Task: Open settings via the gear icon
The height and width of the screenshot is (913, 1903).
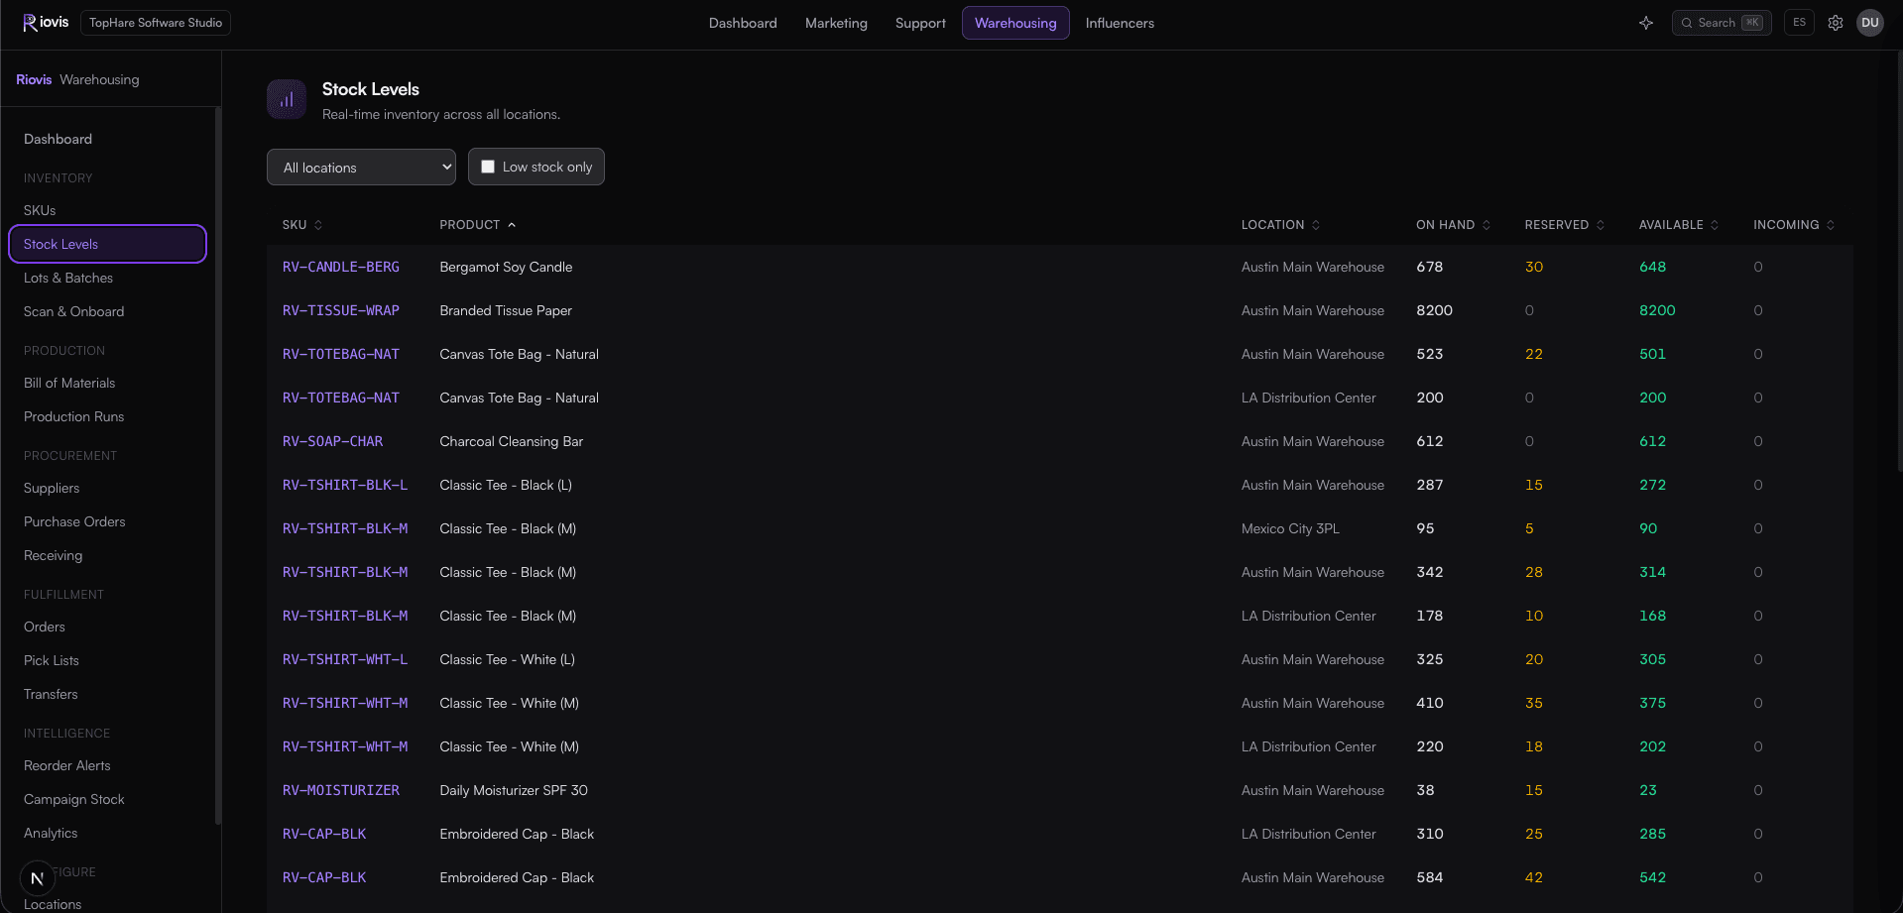Action: point(1836,23)
